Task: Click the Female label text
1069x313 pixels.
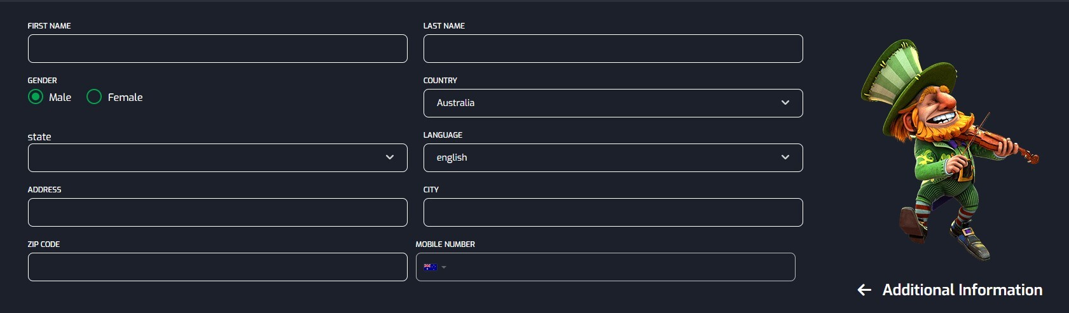Action: tap(125, 97)
